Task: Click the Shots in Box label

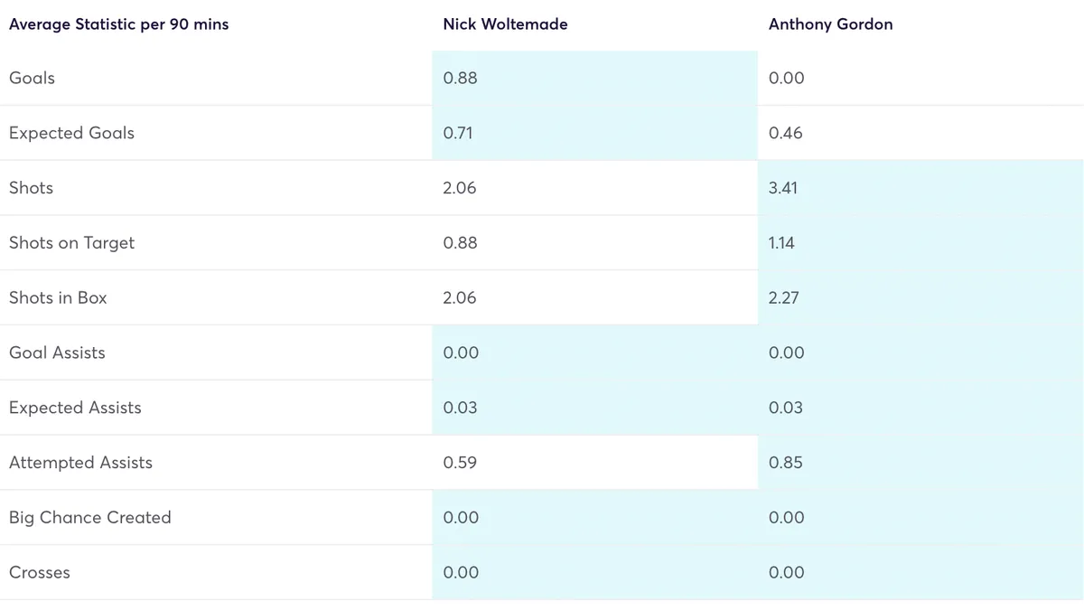Action: click(x=58, y=297)
